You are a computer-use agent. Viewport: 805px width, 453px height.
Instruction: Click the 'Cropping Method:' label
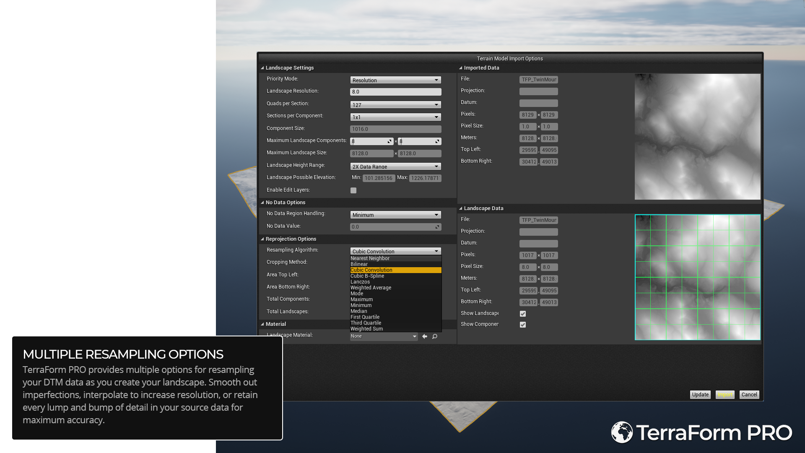287,262
